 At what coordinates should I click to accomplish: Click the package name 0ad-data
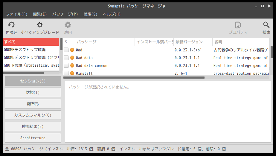click(84, 58)
